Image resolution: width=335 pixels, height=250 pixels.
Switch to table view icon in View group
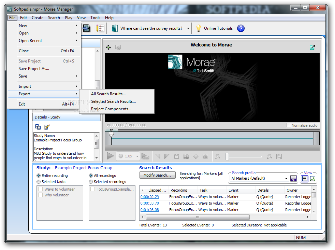305,178
